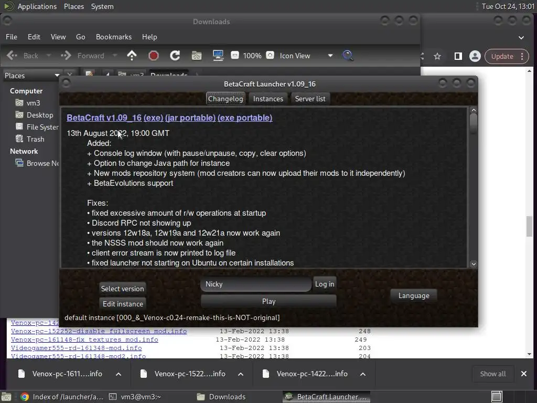Open the (exe portable) link
Screen dimensions: 537x403
[245, 118]
